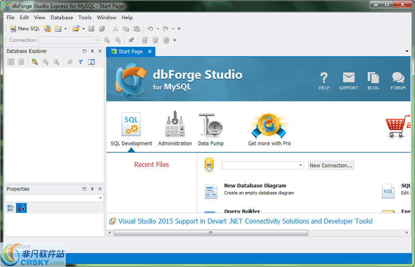
Task: Click the scroll left arrow
Action: (x=110, y=232)
